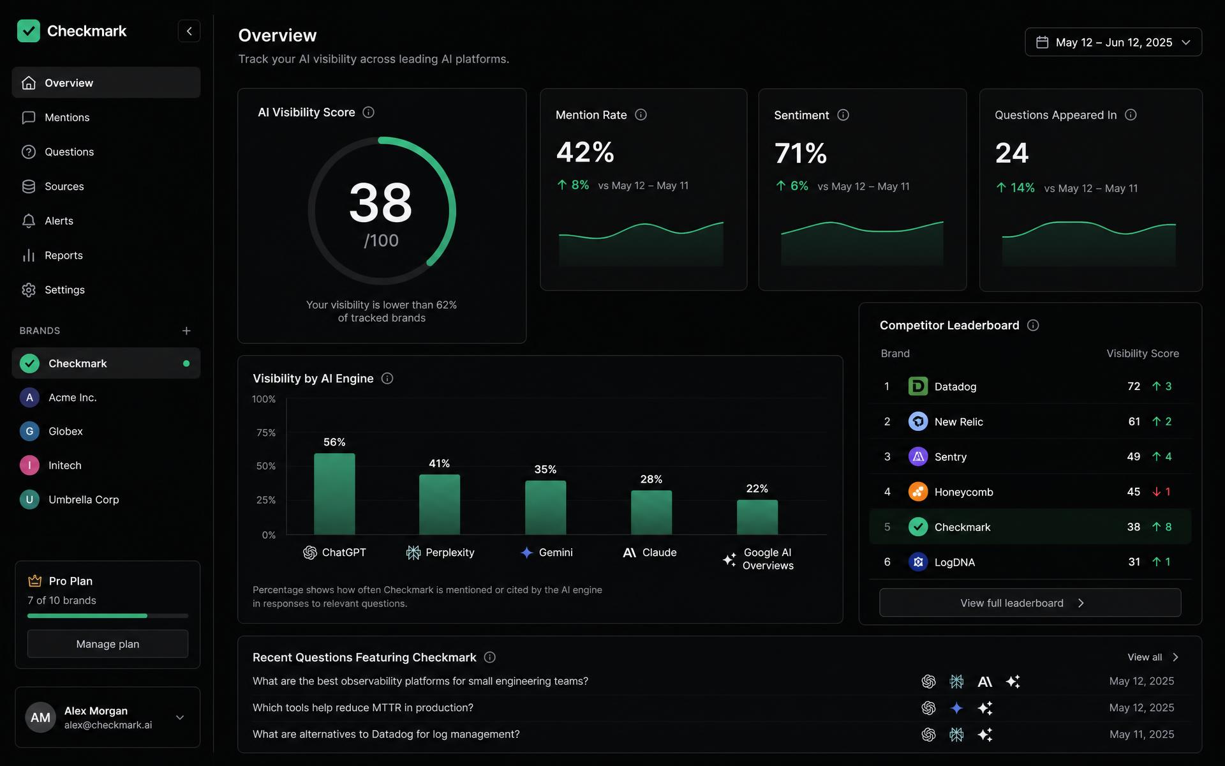This screenshot has width=1225, height=766.
Task: Open Questions in the sidebar
Action: 106,152
